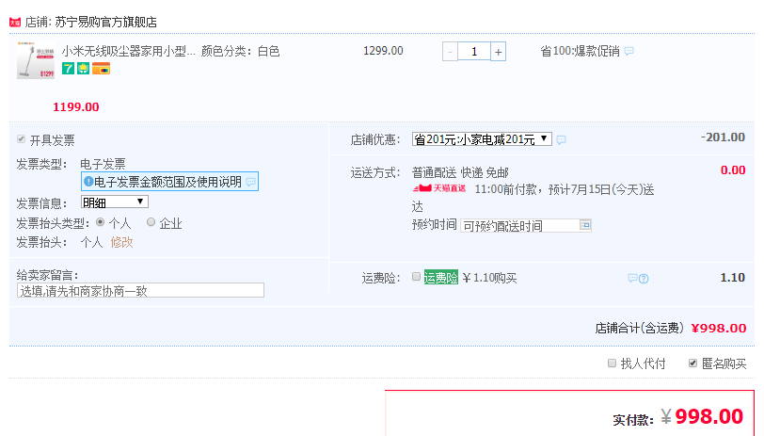Screen dimensions: 764x436
Task: Toggle the 开具发票 checkbox
Action: coord(21,139)
